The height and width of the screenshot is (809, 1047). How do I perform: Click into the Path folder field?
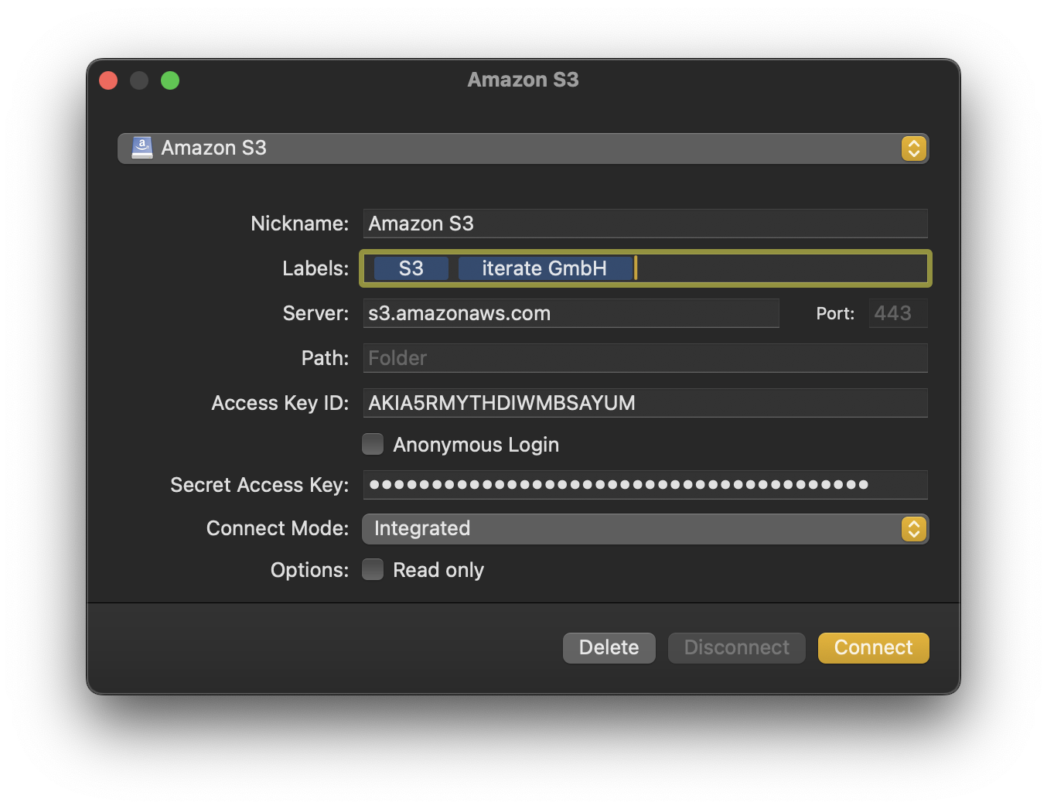pos(645,358)
